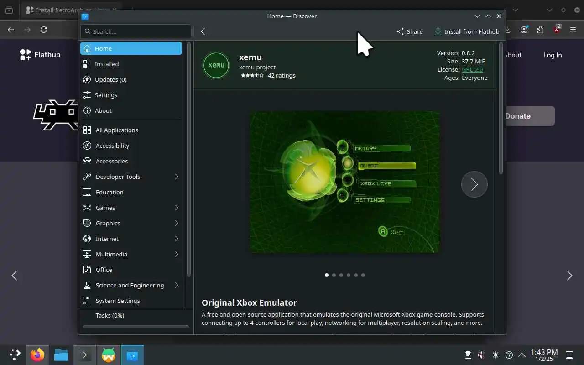Expand Science and Engineering subcategories arrow
This screenshot has width=584, height=365.
point(177,285)
